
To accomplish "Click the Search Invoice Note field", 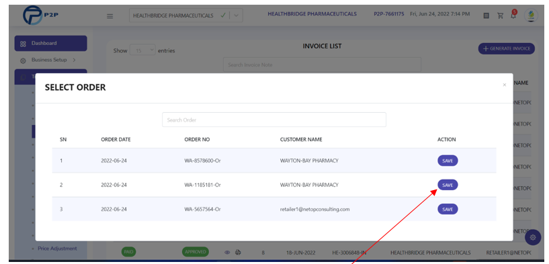I will click(322, 64).
